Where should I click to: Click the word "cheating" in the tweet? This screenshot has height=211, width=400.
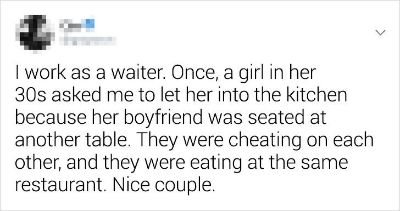[x=264, y=141]
